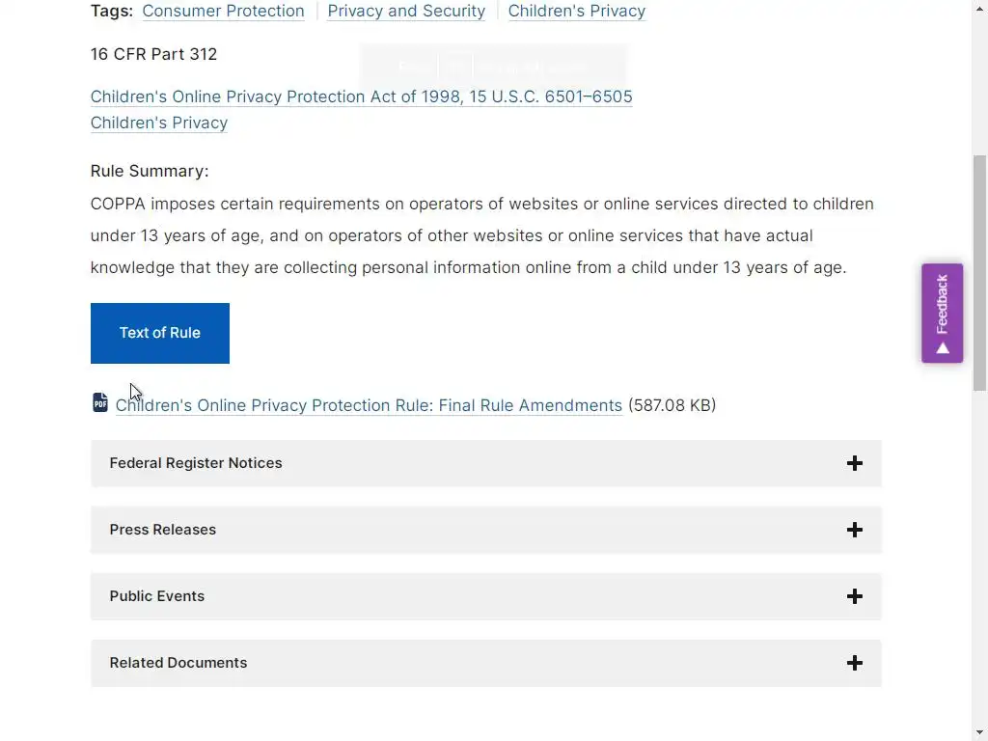The image size is (988, 741).
Task: Expand the Federal Register Notices section
Action: coord(196,464)
